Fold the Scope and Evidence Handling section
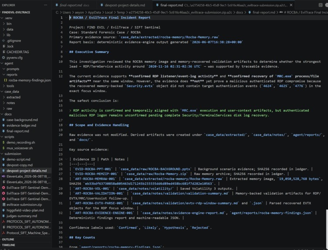 pyautogui.click(x=66, y=125)
